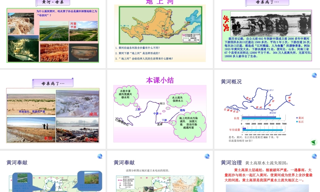This screenshot has height=192, width=320.
Task: Click the 上游 label on summary map
Action: pyautogui.click(x=138, y=109)
